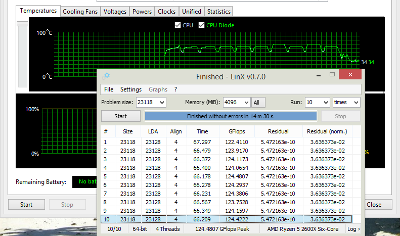
Task: Open the LinX Graphs menu
Action: point(158,89)
